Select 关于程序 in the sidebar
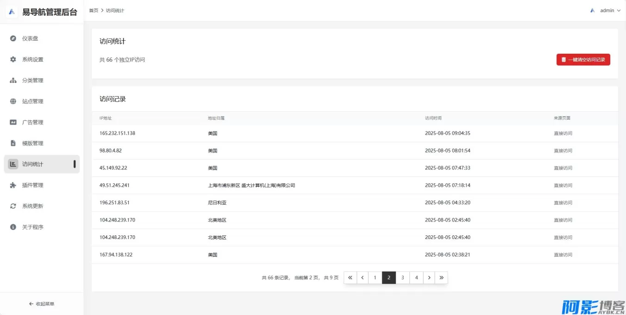This screenshot has width=626, height=315. pos(29,227)
